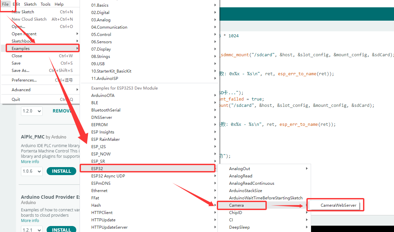394x232 pixels.
Task: Open ESP_I2S examples submenu
Action: pos(150,146)
